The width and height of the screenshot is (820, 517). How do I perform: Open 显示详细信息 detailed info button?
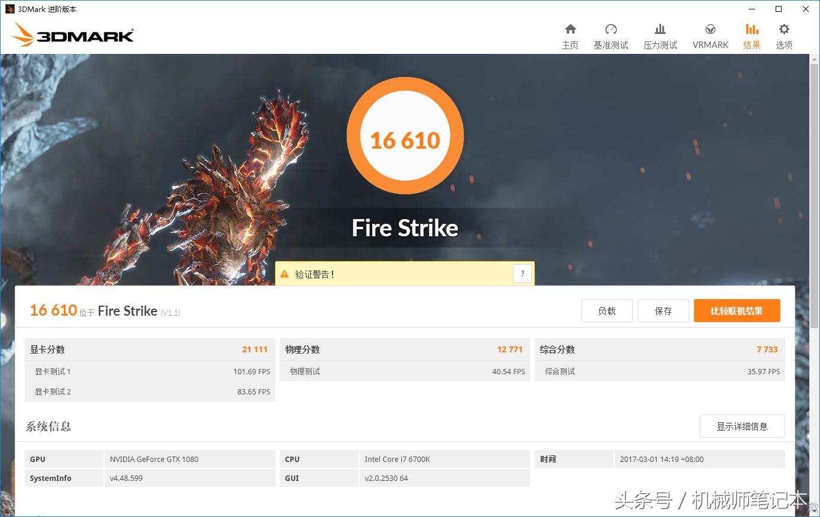pos(742,426)
